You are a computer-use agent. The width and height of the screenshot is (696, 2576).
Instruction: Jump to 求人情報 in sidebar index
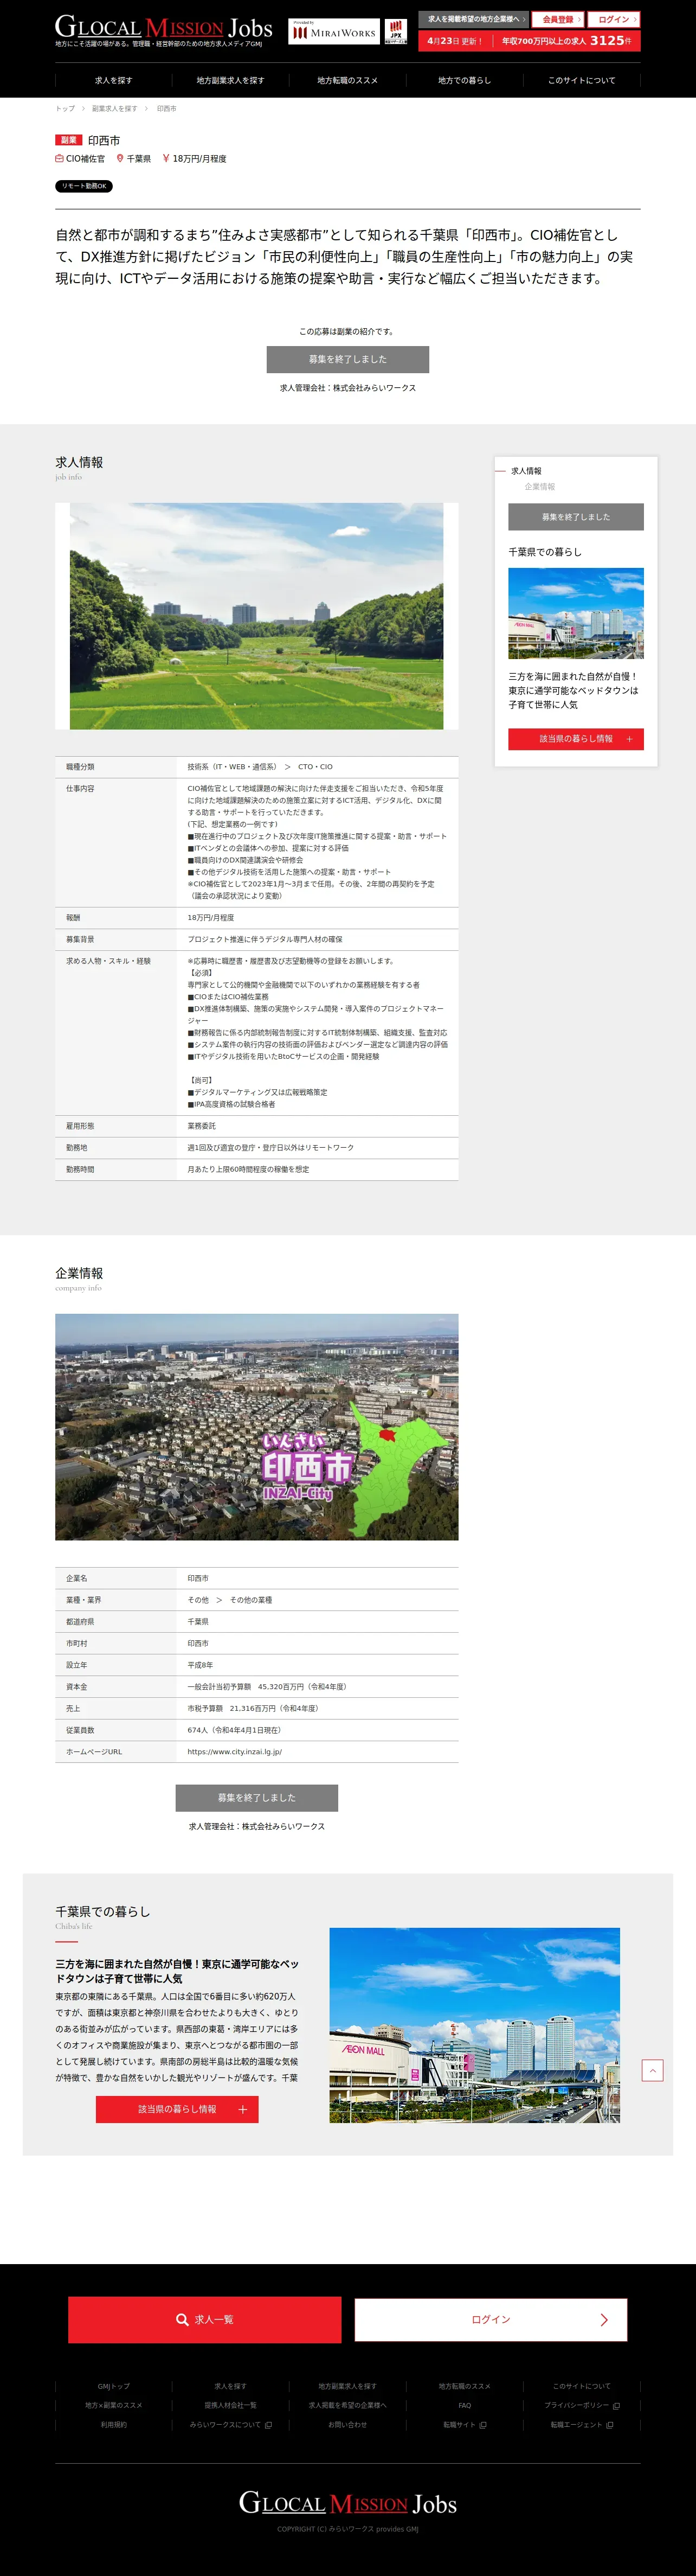point(526,471)
